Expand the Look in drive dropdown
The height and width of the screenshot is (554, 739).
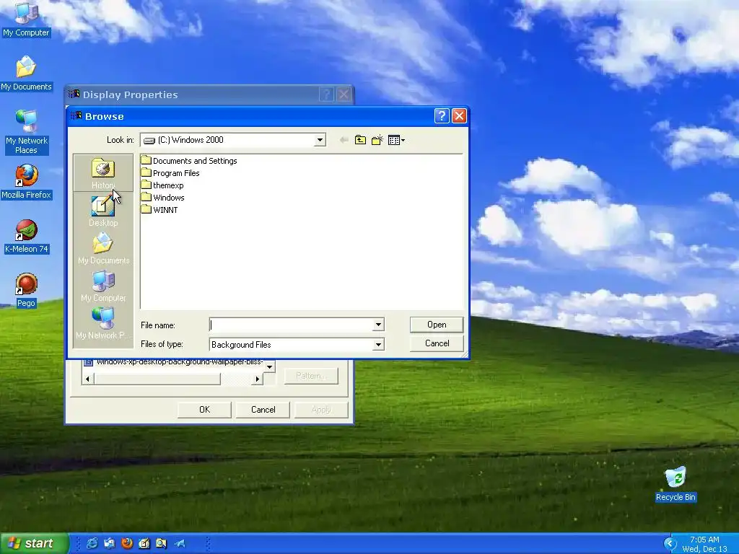click(x=320, y=140)
